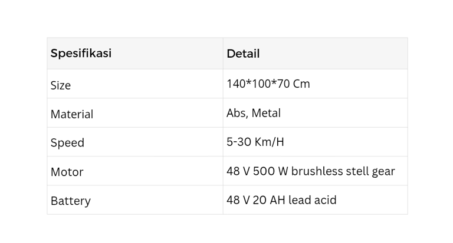Click the Cm unit in Size detail
The width and height of the screenshot is (453, 243).
click(x=301, y=84)
